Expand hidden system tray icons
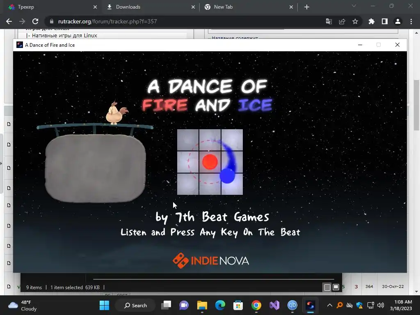The height and width of the screenshot is (315, 420). point(330,305)
